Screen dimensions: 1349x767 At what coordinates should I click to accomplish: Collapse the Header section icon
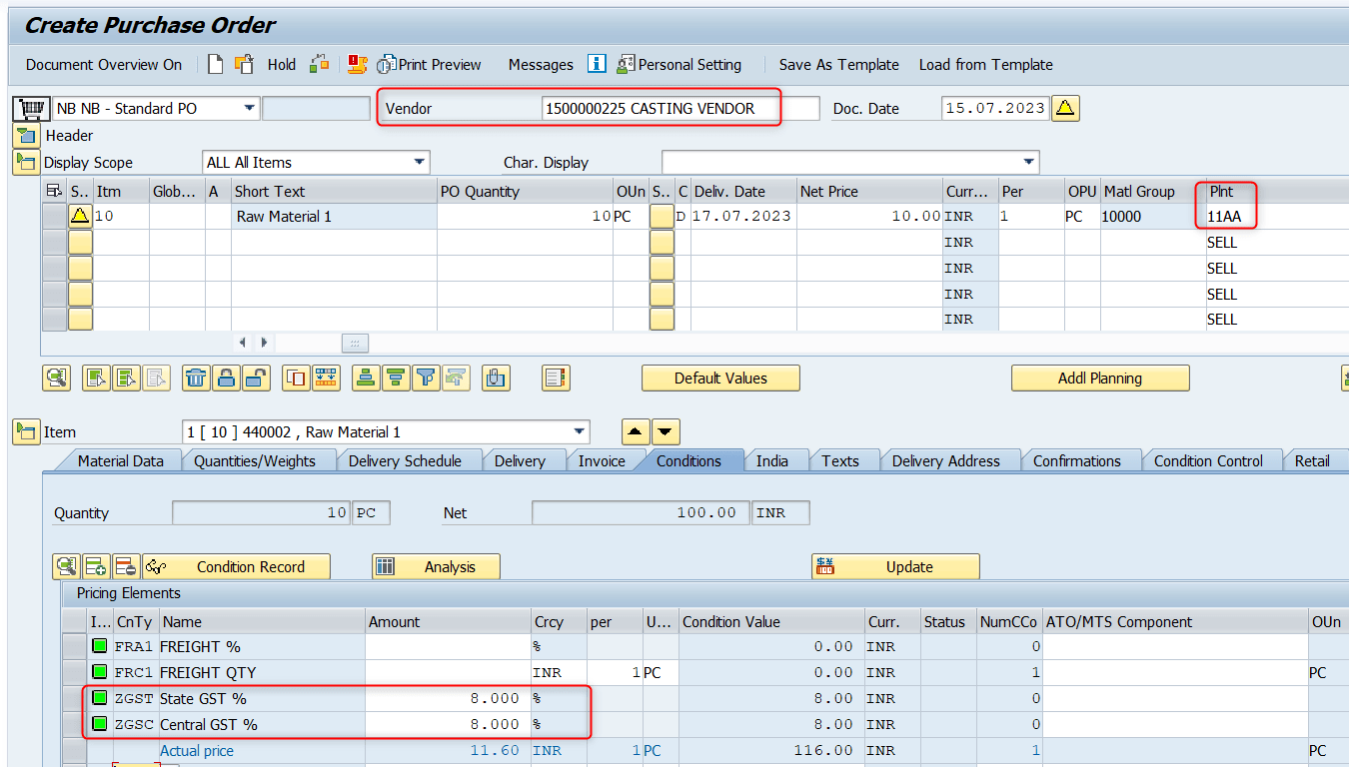pyautogui.click(x=26, y=136)
